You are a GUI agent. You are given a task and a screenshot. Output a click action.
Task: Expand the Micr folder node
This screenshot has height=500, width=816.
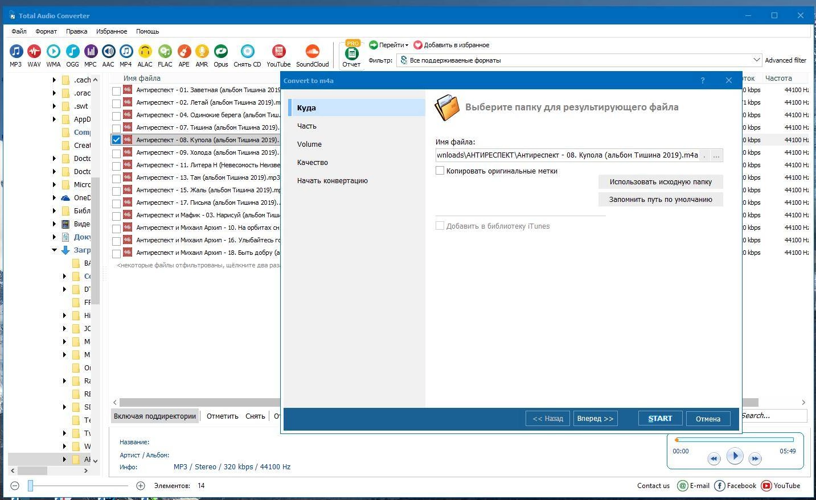coord(55,184)
